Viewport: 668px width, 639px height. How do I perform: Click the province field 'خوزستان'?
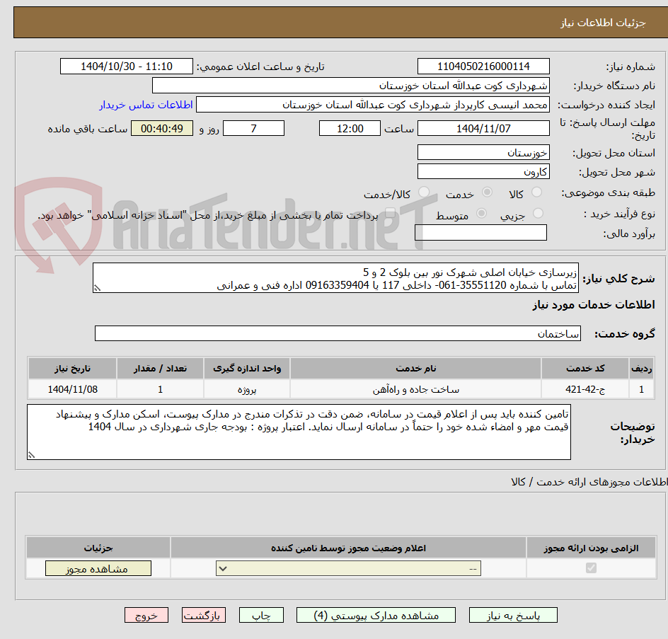(x=483, y=153)
